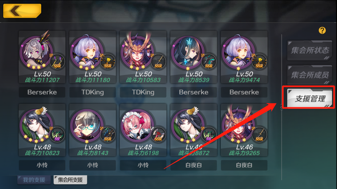
Task: Click SR weapon icon on 10823 power card
Action: coord(57,135)
